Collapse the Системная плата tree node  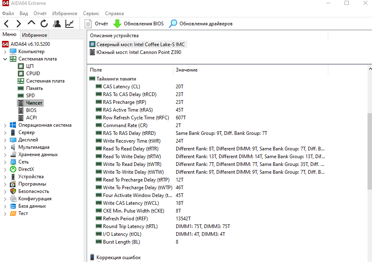pos(5,59)
